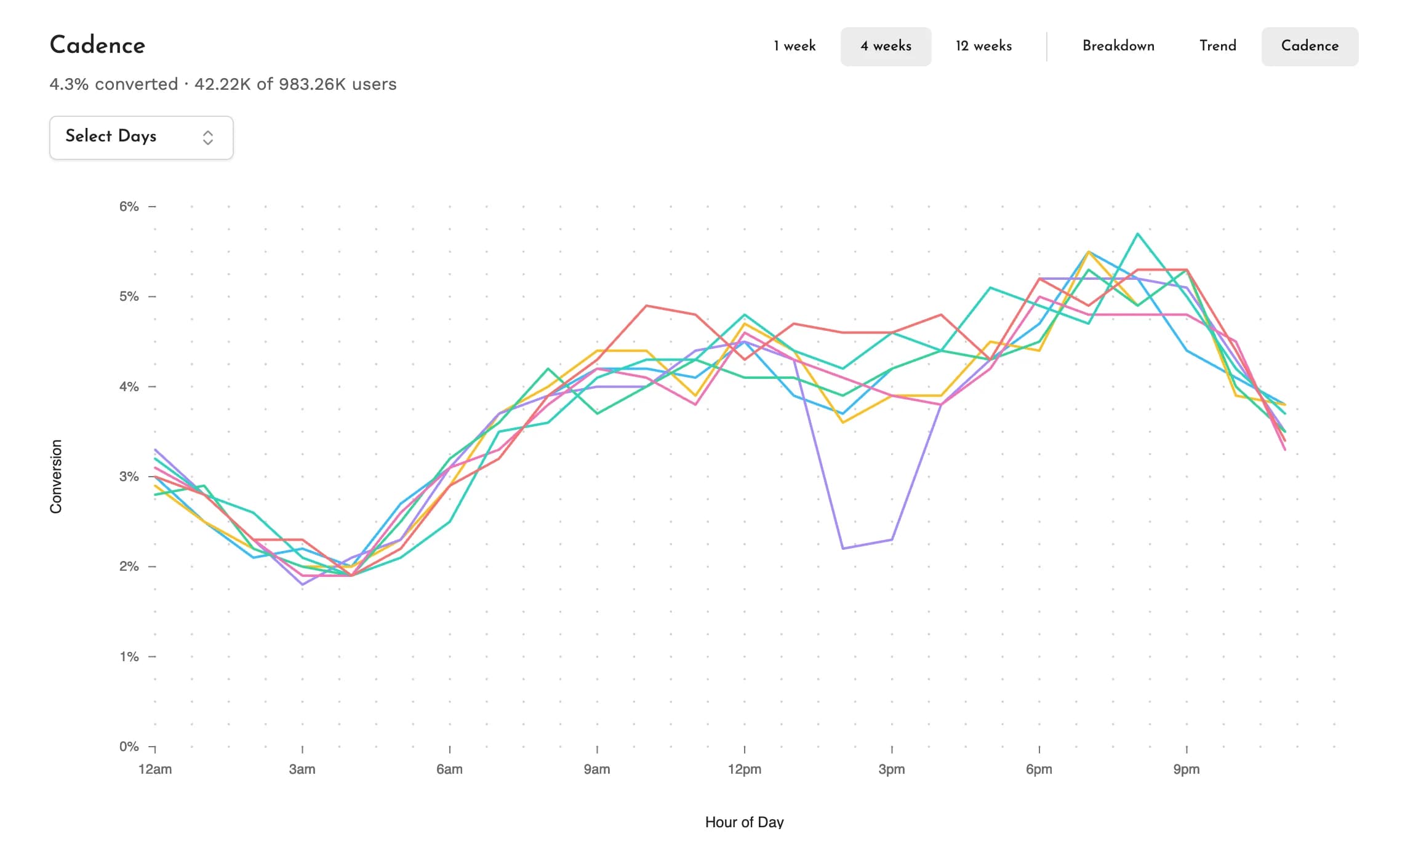Click the 12pm x-axis label

[x=745, y=769]
